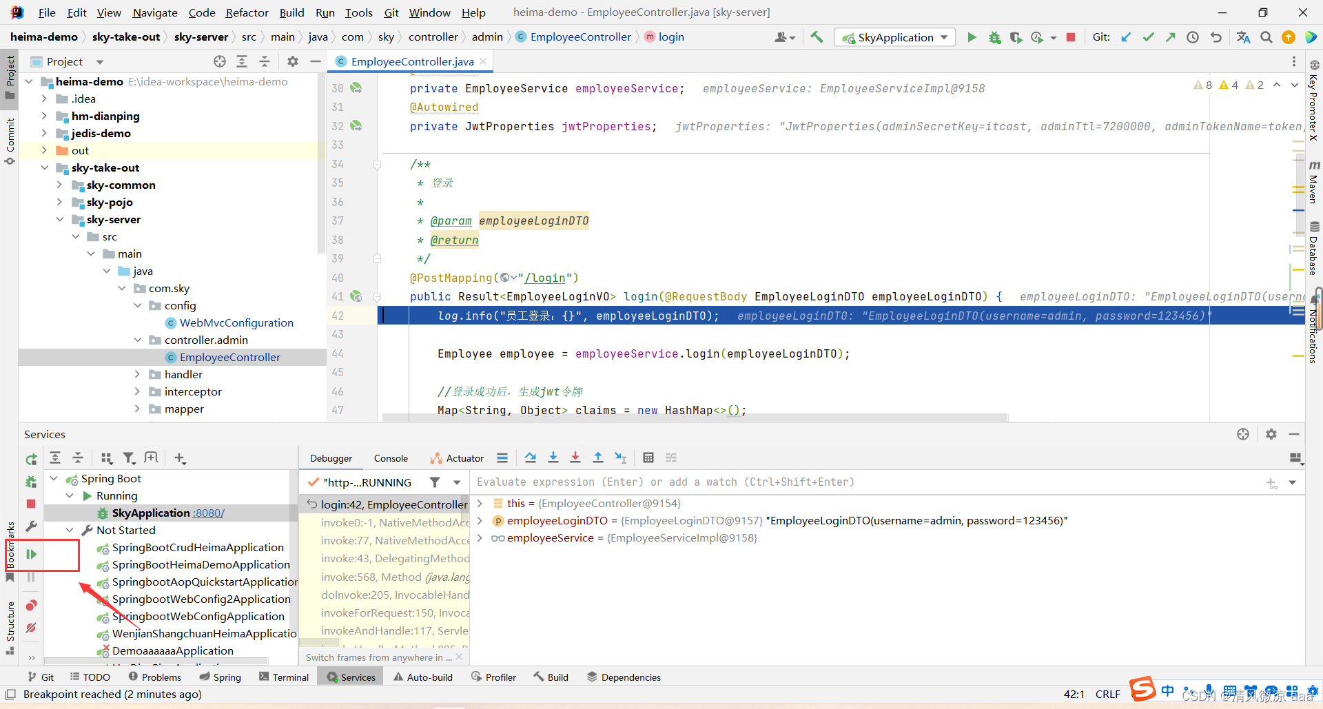This screenshot has height=709, width=1323.
Task: Open the Navigate menu
Action: tap(155, 12)
